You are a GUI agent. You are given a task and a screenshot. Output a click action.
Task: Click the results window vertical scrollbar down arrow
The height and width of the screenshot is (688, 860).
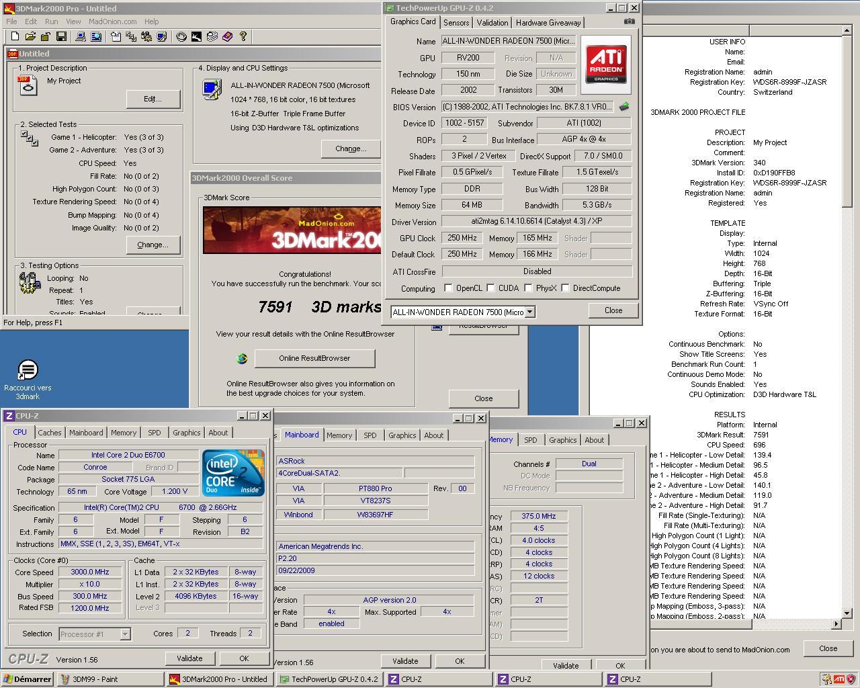(847, 613)
